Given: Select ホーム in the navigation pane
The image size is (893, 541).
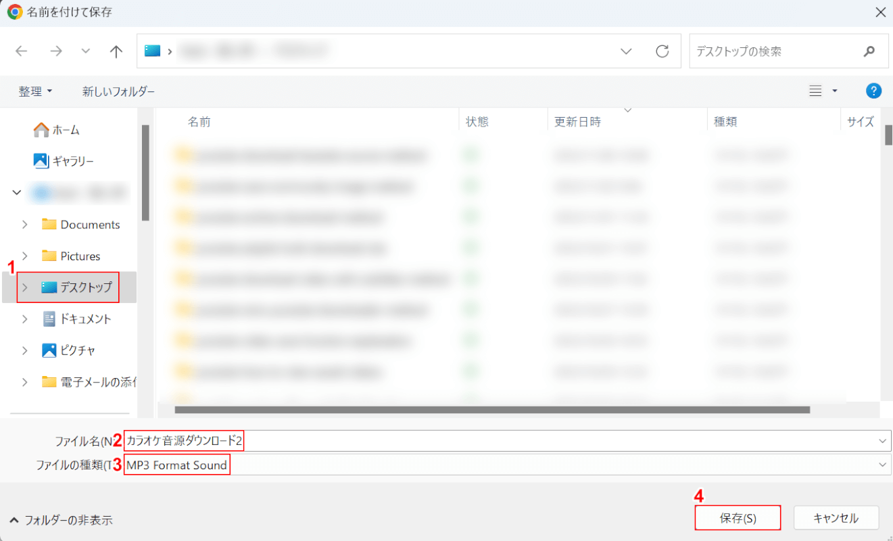Looking at the screenshot, I should (57, 130).
